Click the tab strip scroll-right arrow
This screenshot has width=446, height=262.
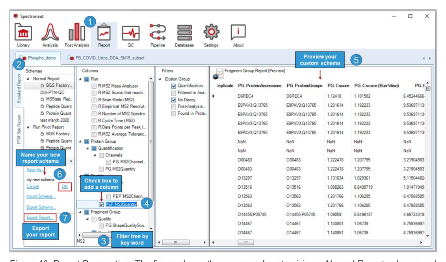click(430, 58)
